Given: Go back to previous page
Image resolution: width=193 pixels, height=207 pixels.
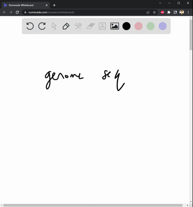Looking at the screenshot, I should tap(4, 12).
